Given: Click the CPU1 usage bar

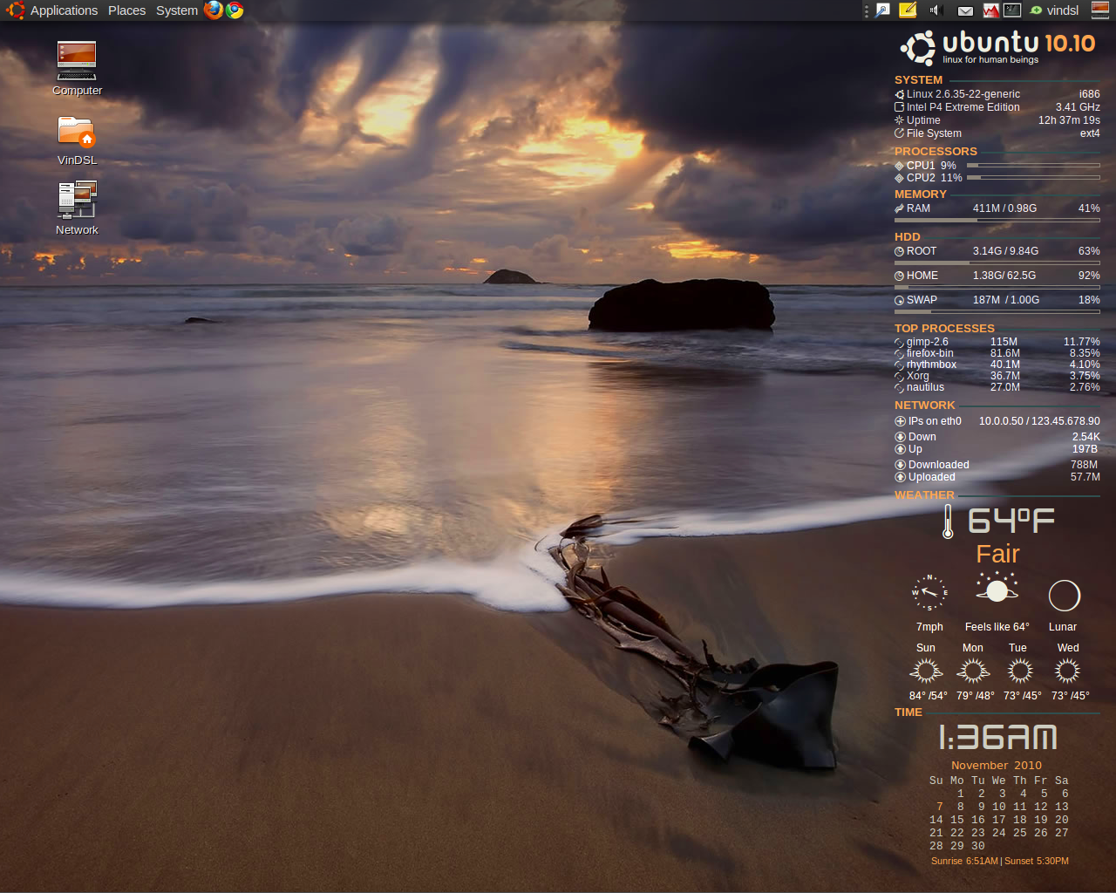Looking at the screenshot, I should pos(1033,164).
